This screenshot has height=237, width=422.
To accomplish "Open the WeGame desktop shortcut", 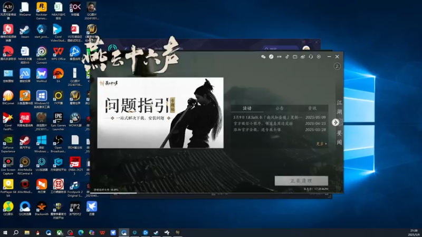I will pyautogui.click(x=25, y=9).
